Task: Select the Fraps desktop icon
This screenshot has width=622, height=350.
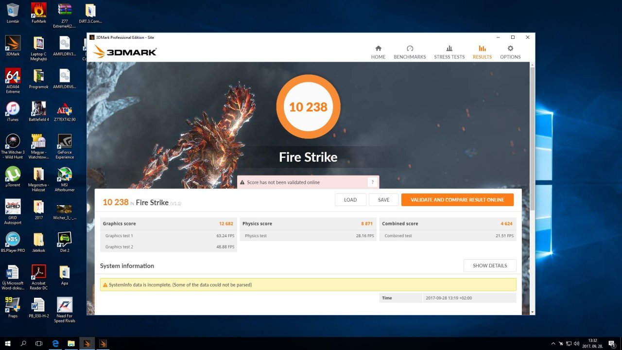Action: pyautogui.click(x=13, y=308)
